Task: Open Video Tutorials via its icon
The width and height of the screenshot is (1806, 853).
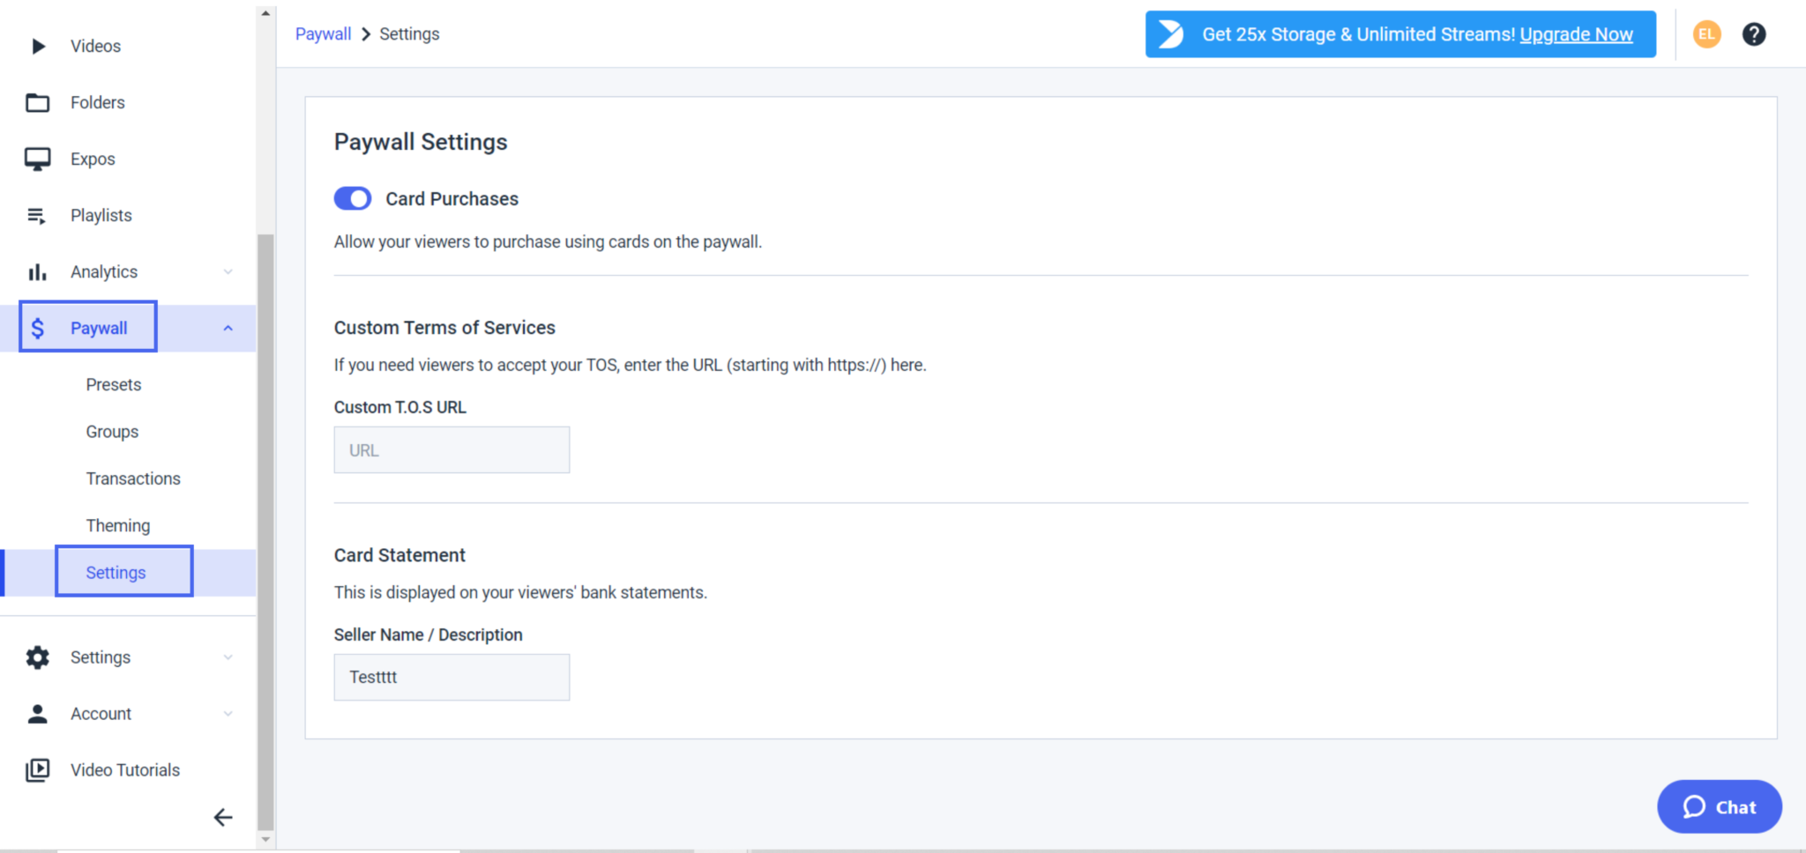Action: tap(39, 769)
